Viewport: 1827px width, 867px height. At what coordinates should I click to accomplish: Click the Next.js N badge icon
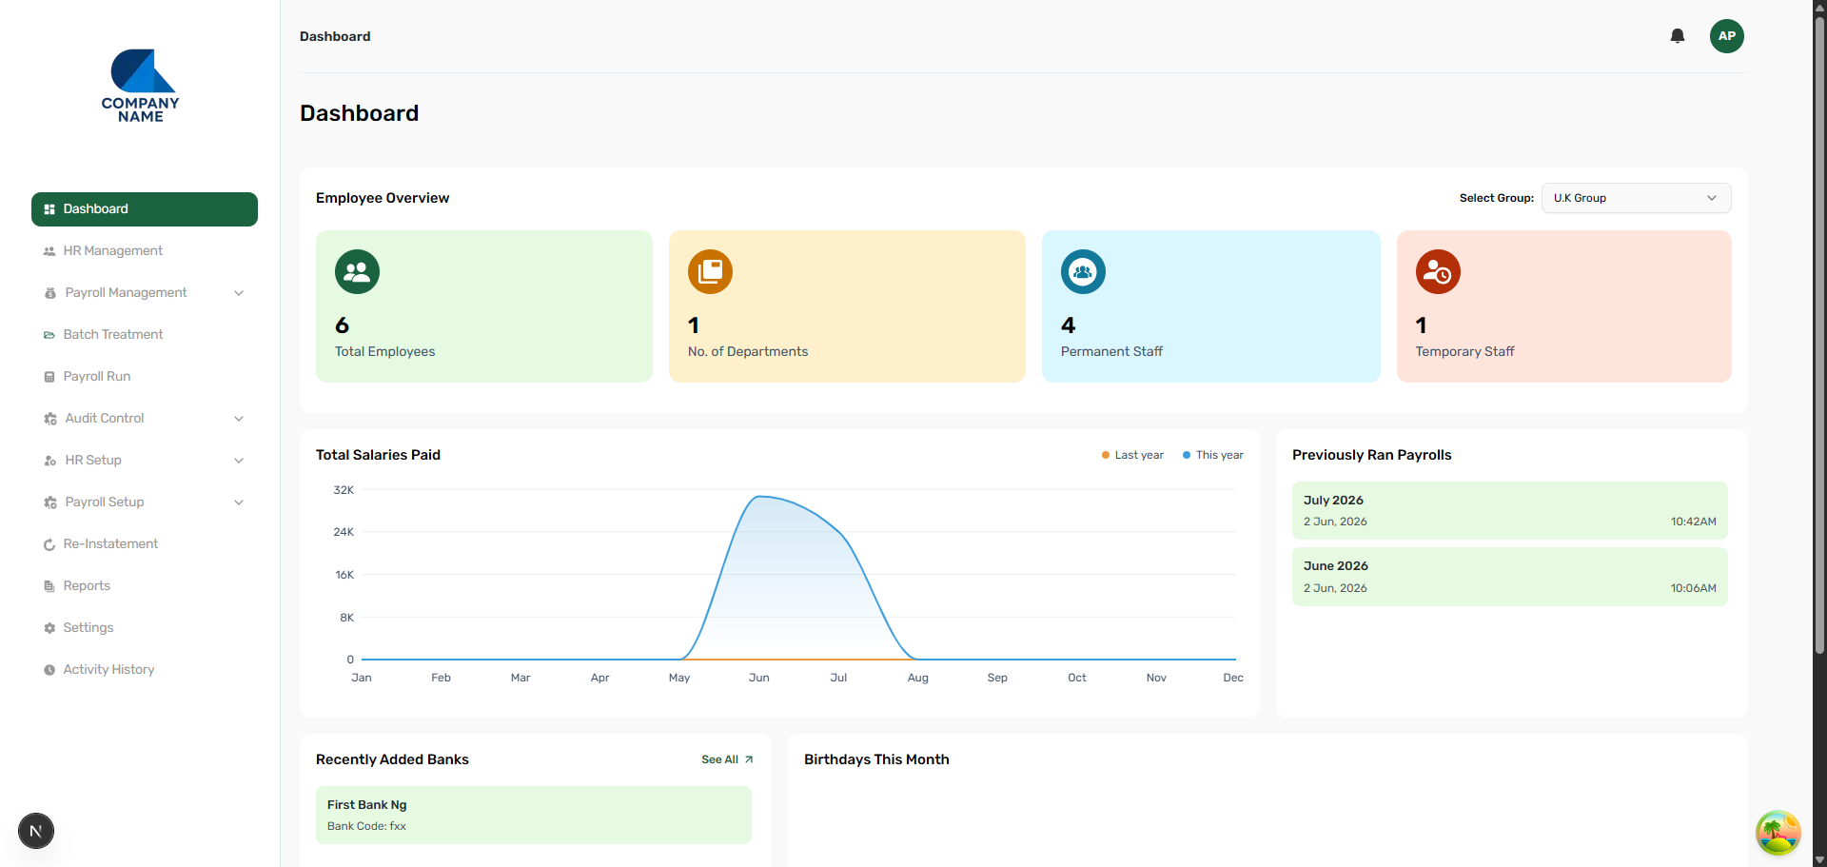click(36, 831)
